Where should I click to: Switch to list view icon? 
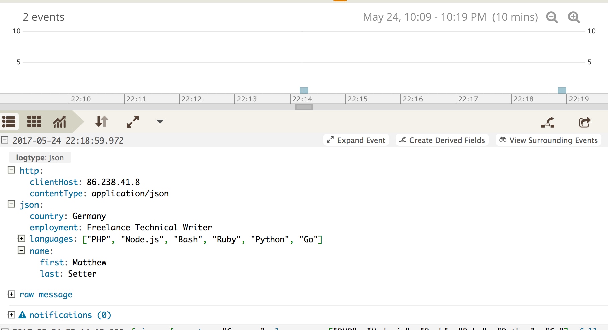tap(9, 122)
